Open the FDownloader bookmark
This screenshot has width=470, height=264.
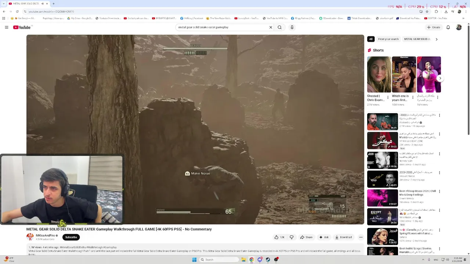pos(331,18)
